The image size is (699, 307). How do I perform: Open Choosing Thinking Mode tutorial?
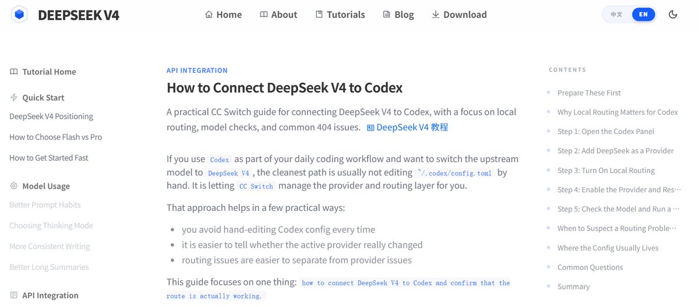51,225
